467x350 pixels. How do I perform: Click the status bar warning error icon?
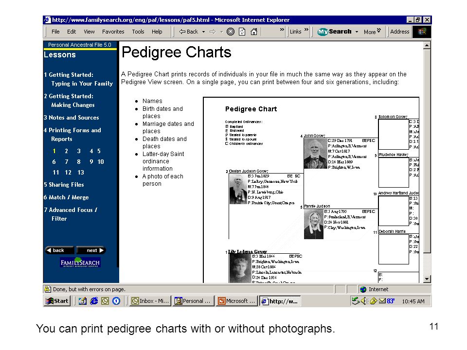[x=48, y=289]
